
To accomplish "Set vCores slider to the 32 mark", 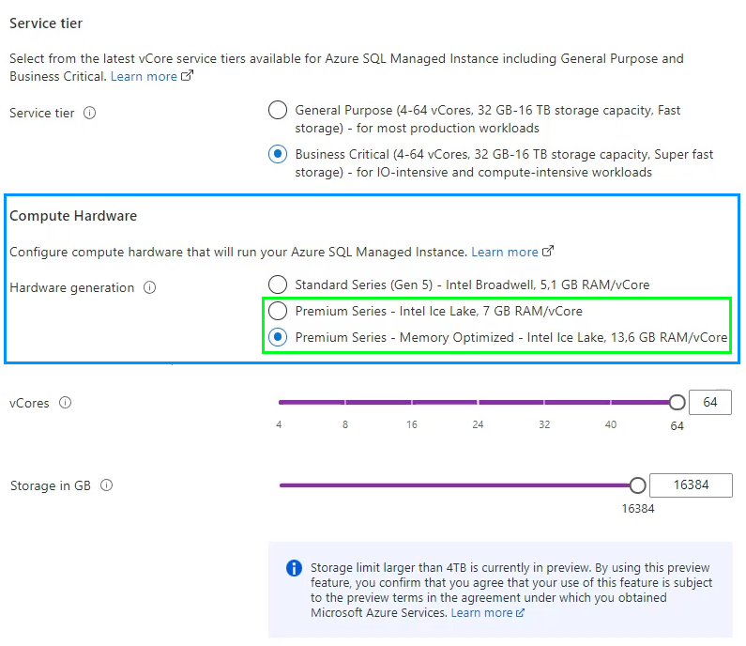I will coord(544,403).
